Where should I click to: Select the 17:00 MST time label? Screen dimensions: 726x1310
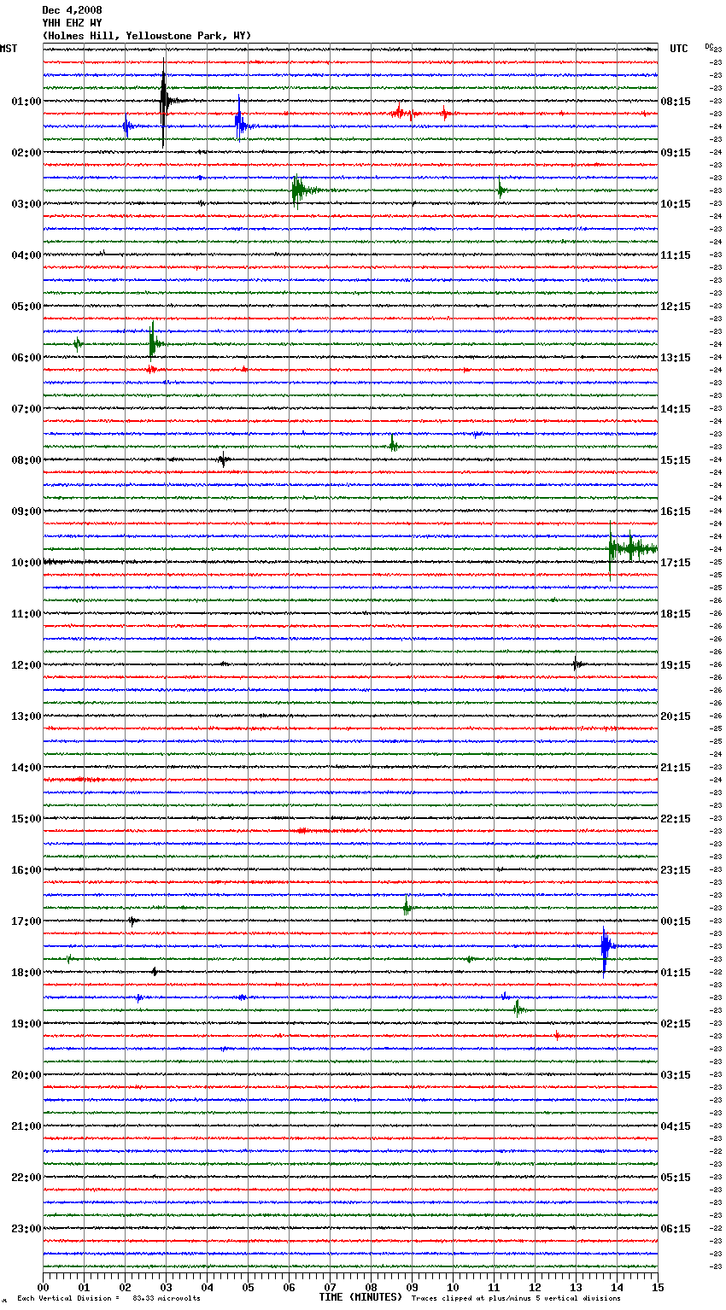pos(26,921)
